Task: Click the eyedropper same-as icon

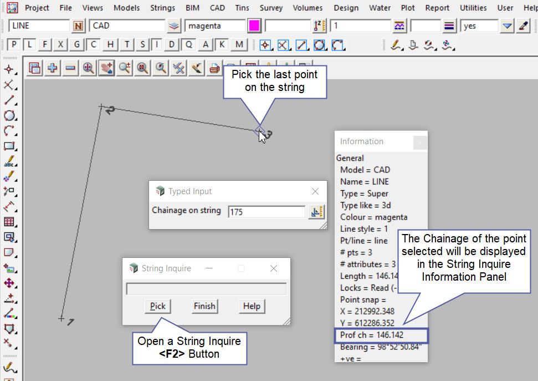Action: [523, 26]
